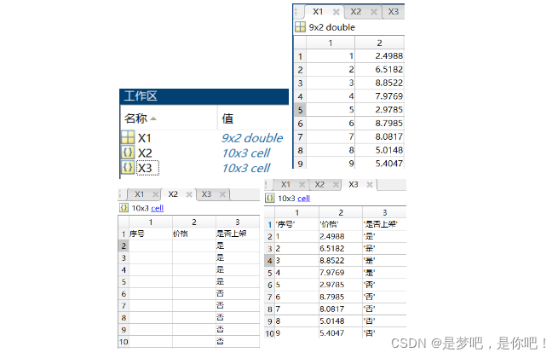Select cell 2.4988 in X3 editor
Screen dimensions: 558x358
pyautogui.click(x=341, y=236)
